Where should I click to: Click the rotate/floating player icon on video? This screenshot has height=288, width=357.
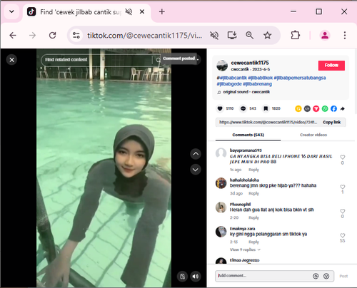183,277
